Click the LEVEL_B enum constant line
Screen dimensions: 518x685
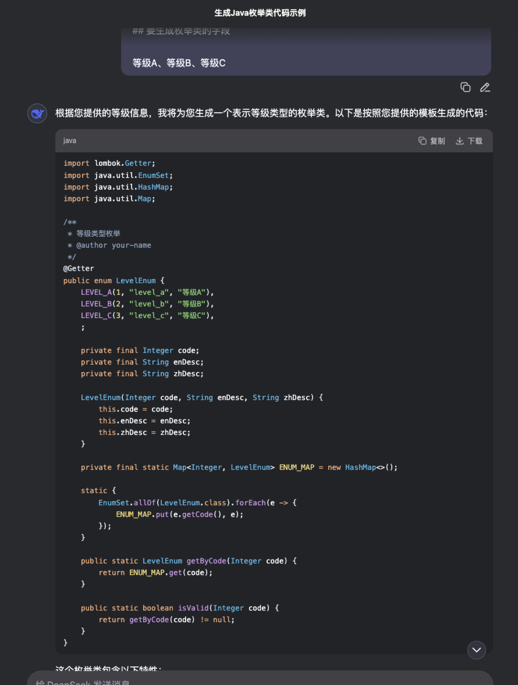(x=147, y=304)
